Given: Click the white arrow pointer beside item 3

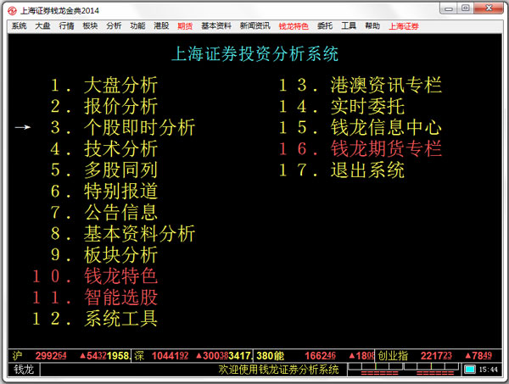Looking at the screenshot, I should pyautogui.click(x=23, y=128).
